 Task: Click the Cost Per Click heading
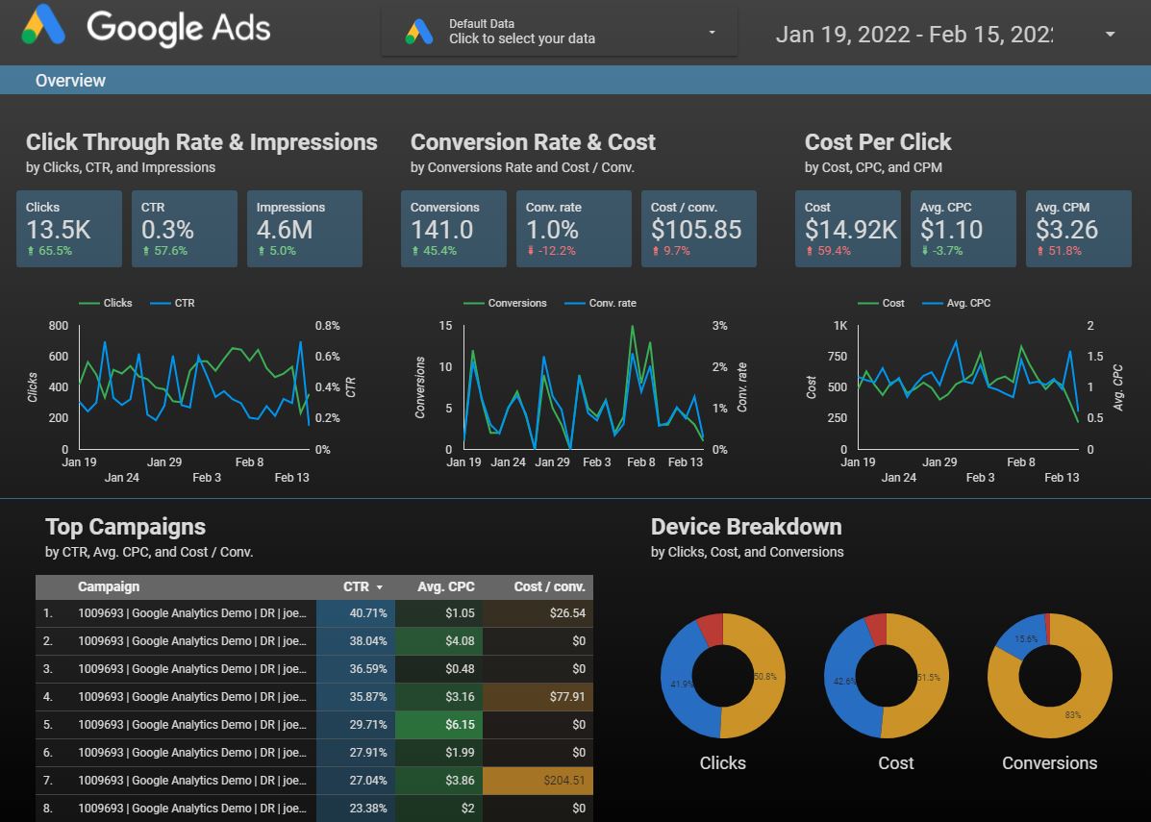tap(878, 142)
